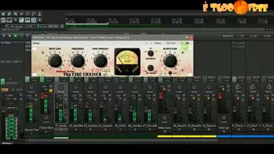Pin the Fire Chainer plugin window on top
274x154 pixels.
[x=187, y=38]
